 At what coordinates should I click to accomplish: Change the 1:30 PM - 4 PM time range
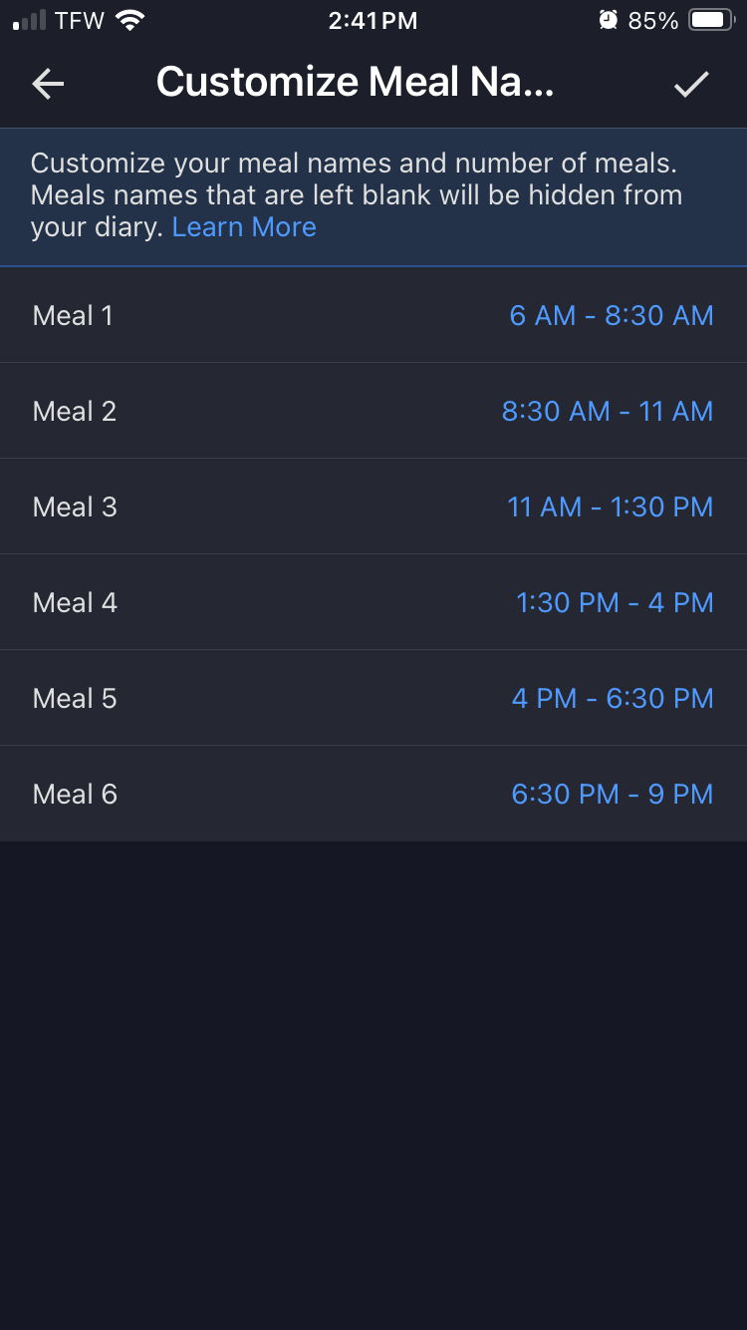tap(615, 603)
